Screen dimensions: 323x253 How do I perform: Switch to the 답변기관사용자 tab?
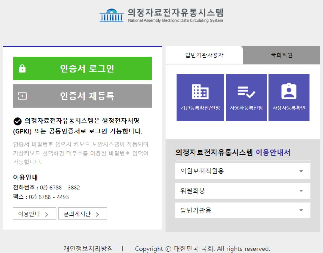[204, 55]
